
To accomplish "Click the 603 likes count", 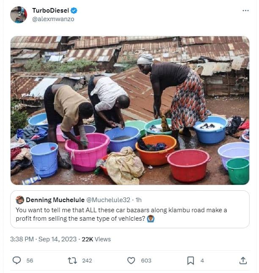I will tap(146, 260).
